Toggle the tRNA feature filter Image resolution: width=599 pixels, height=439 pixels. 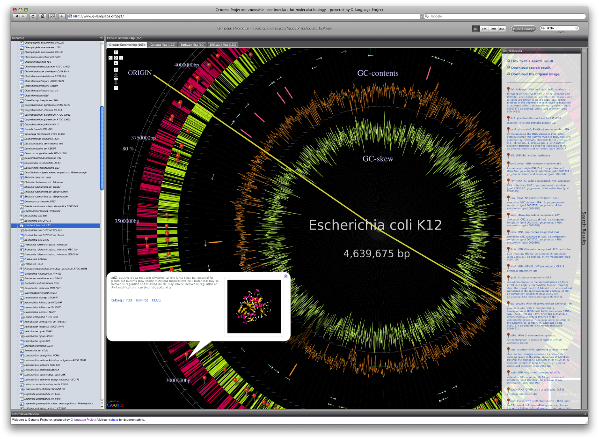coord(493,29)
